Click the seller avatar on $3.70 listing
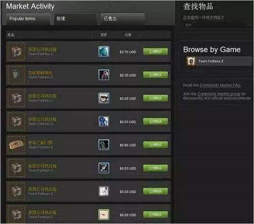This screenshot has width=254, height=224. pyautogui.click(x=104, y=51)
